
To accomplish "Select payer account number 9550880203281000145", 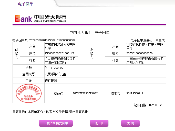I will point(59,53).
